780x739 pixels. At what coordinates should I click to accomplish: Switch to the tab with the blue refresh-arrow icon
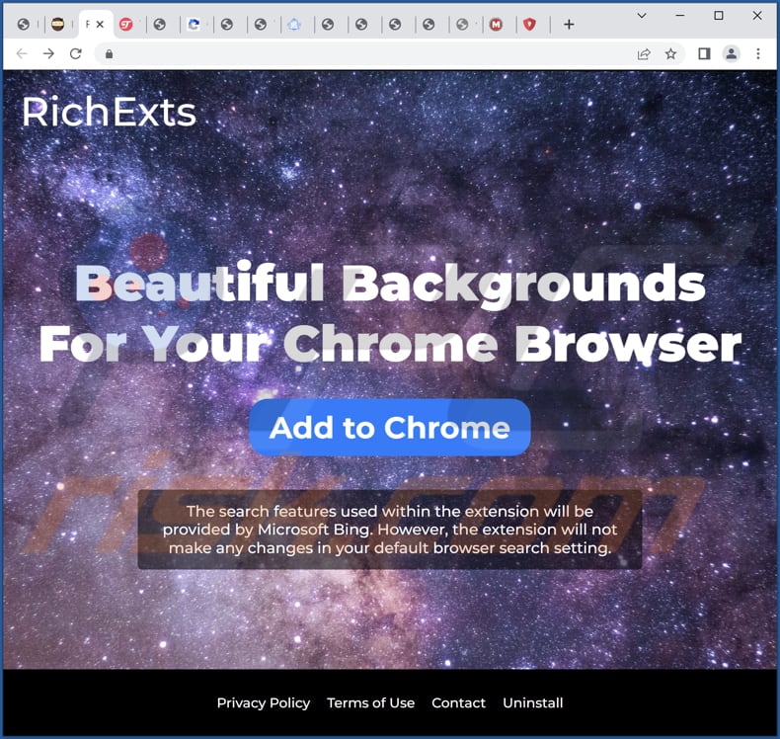[x=194, y=24]
